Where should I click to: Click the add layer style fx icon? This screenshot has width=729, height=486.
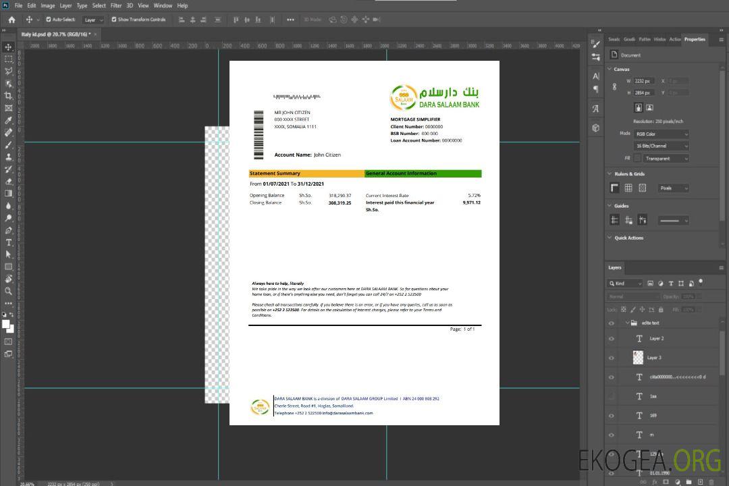(655, 482)
